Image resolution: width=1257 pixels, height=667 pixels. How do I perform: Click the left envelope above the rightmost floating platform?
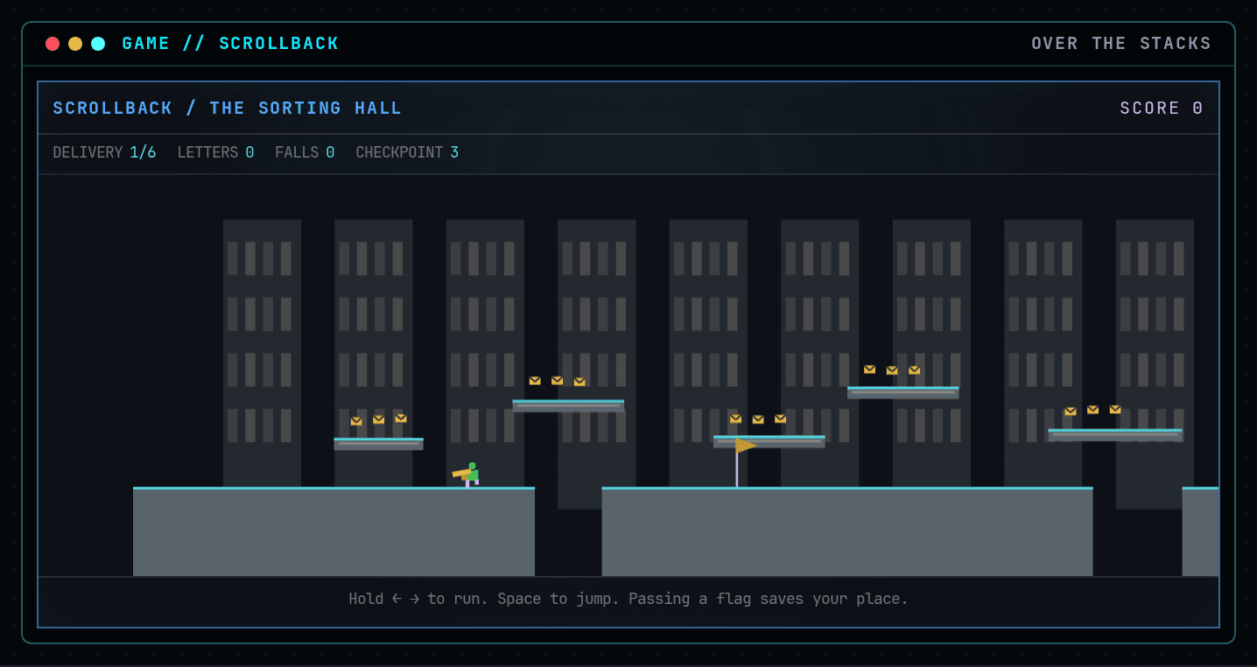click(1071, 411)
